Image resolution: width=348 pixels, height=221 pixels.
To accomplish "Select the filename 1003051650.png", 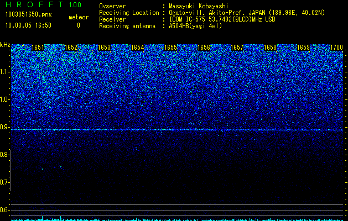I will pos(29,15).
